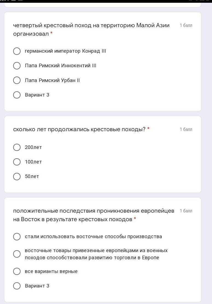The height and width of the screenshot is (304, 212).
Task: Choose the 'восточные товары привезенные европейцами' option
Action: click(17, 254)
